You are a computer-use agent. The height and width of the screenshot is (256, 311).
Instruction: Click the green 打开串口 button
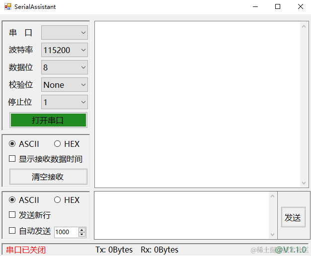pyautogui.click(x=48, y=120)
